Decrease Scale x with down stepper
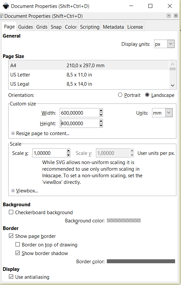The image size is (181, 285). click(68, 155)
